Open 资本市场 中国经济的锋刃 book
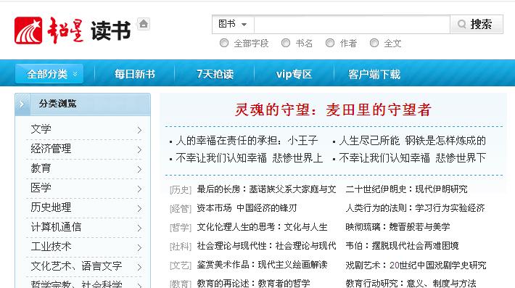The height and width of the screenshot is (288, 515). [x=247, y=208]
